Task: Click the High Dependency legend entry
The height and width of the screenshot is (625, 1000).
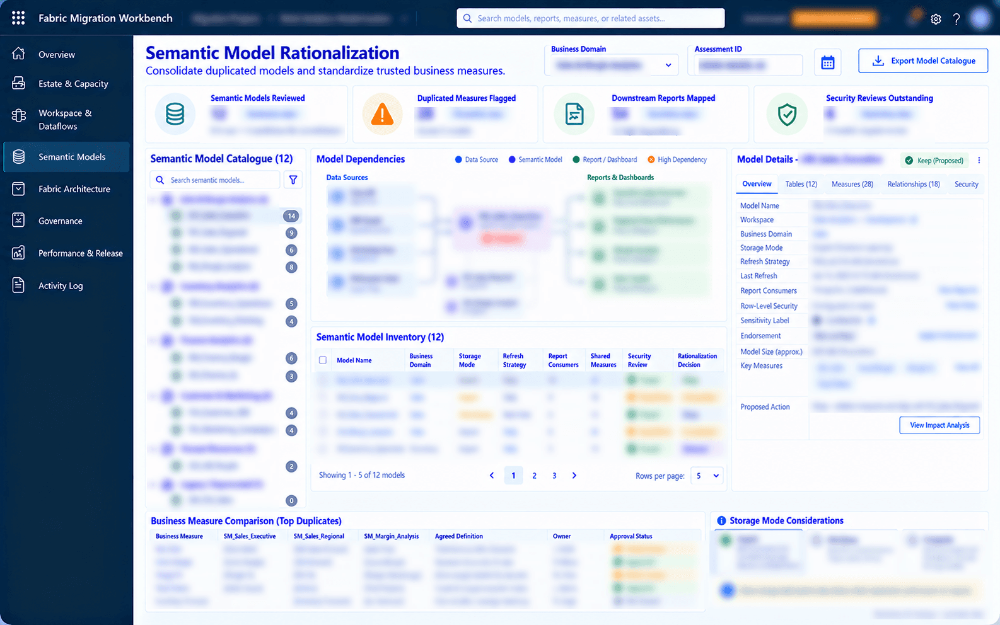Action: pos(677,160)
